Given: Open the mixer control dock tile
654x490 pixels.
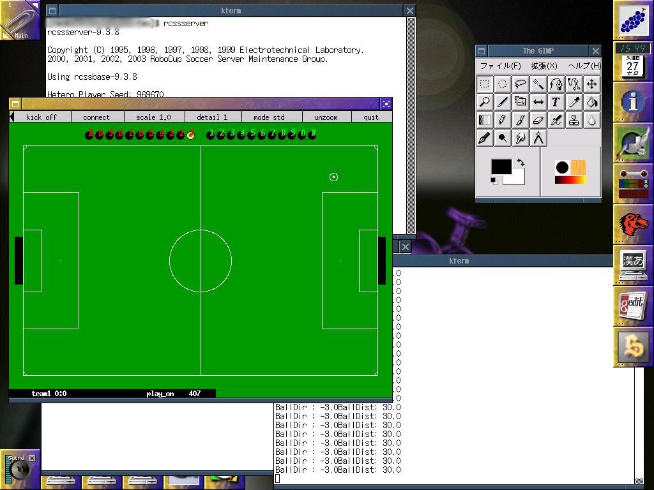Looking at the screenshot, I should pos(633,183).
